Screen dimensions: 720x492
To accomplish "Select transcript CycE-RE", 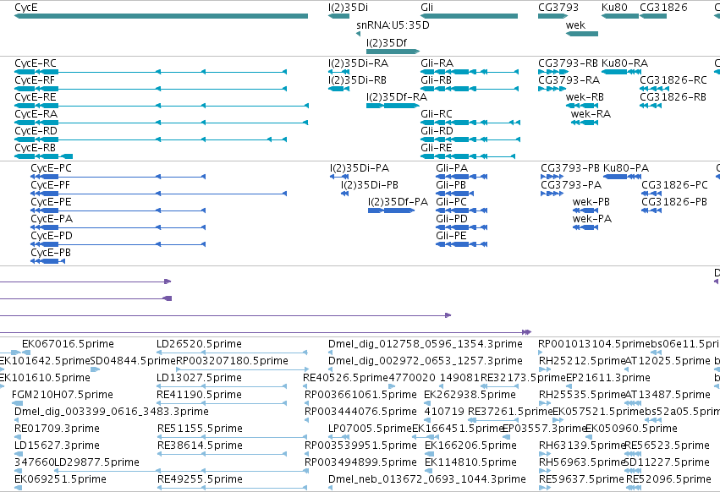I will pyautogui.click(x=162, y=106).
